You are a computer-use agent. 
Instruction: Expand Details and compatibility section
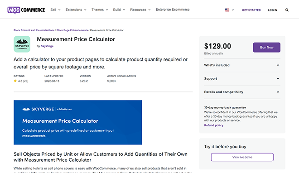(x=242, y=92)
